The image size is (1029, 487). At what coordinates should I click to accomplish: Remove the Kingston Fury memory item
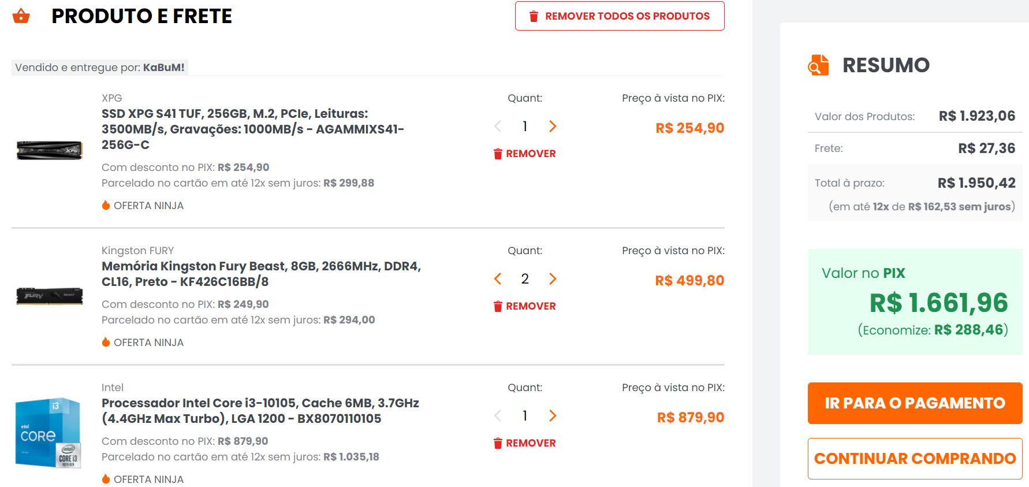(524, 306)
